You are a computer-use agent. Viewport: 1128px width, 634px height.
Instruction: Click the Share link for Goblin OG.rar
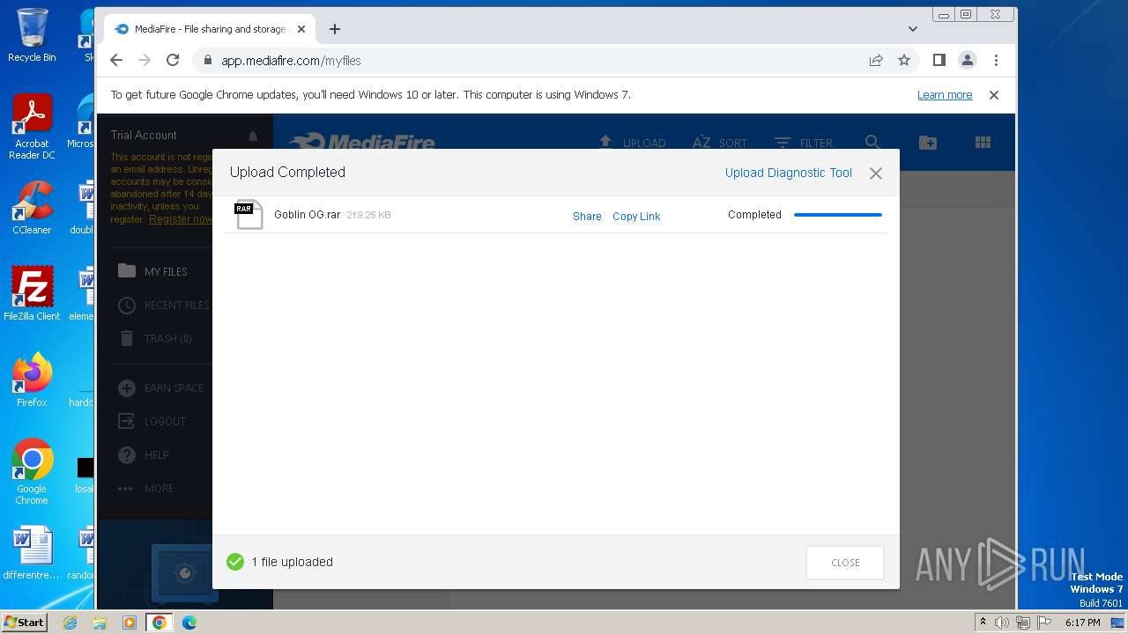[x=587, y=216]
